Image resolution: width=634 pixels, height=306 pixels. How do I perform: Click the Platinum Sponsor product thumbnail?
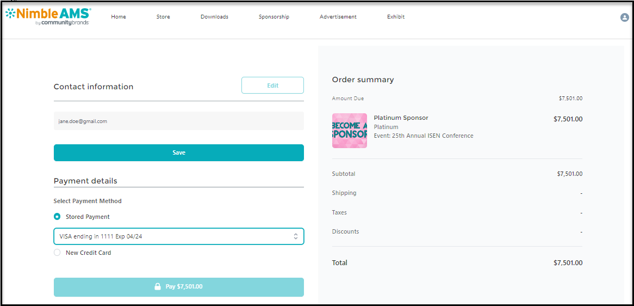point(349,131)
